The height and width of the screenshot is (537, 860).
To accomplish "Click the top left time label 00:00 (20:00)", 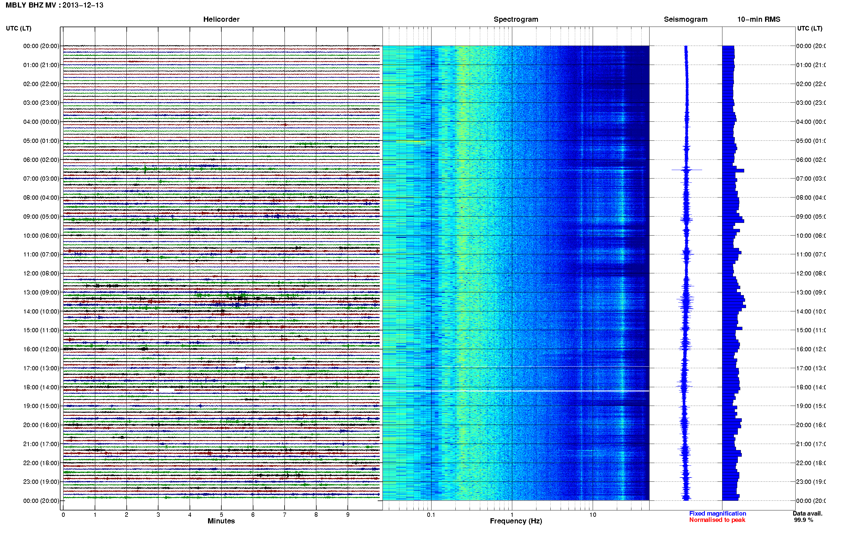I will (41, 46).
